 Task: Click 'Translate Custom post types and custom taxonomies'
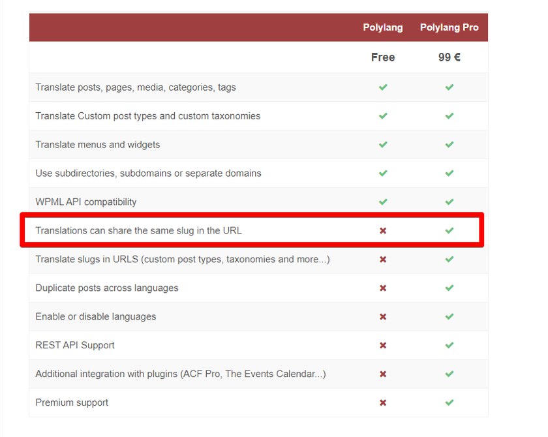tap(148, 116)
